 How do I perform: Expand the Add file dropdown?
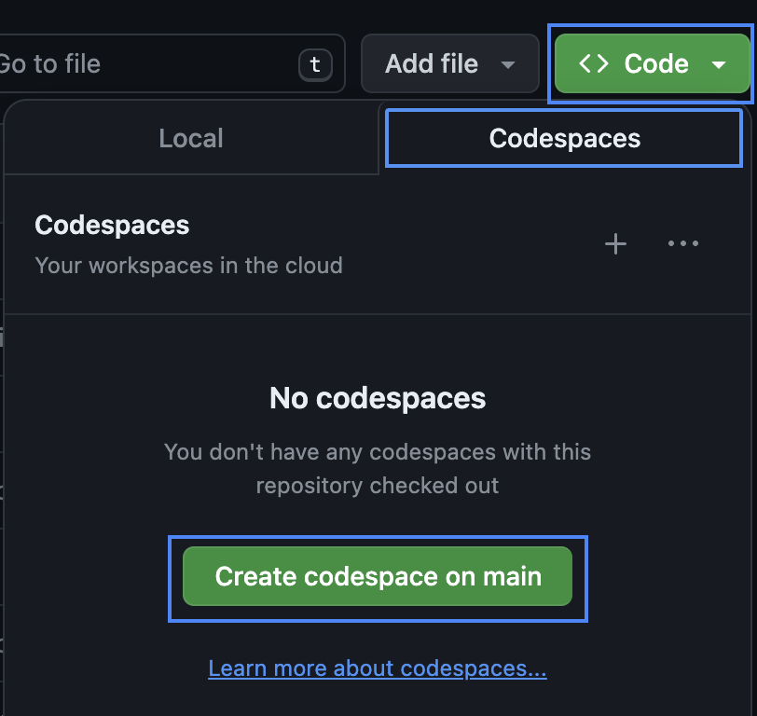tap(449, 63)
